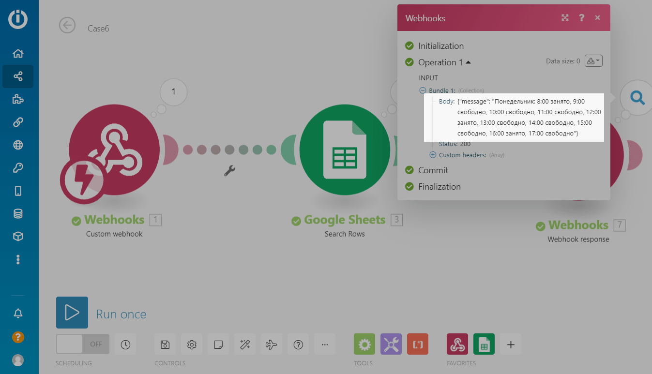
Task: Open the user profile avatar
Action: pyautogui.click(x=18, y=360)
